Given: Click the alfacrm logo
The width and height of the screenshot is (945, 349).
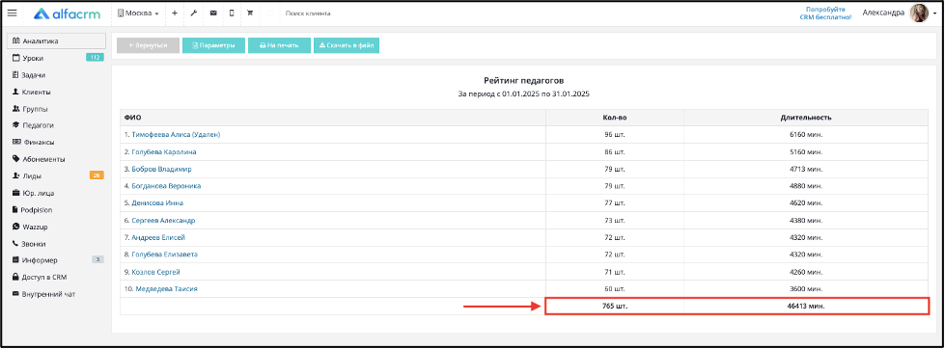Looking at the screenshot, I should 67,13.
